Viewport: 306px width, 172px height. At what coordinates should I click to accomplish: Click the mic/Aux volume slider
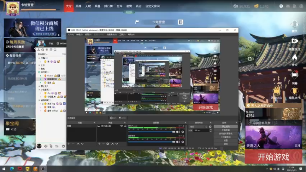151,132
